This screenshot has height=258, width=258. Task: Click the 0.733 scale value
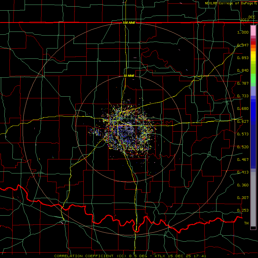coord(243,96)
